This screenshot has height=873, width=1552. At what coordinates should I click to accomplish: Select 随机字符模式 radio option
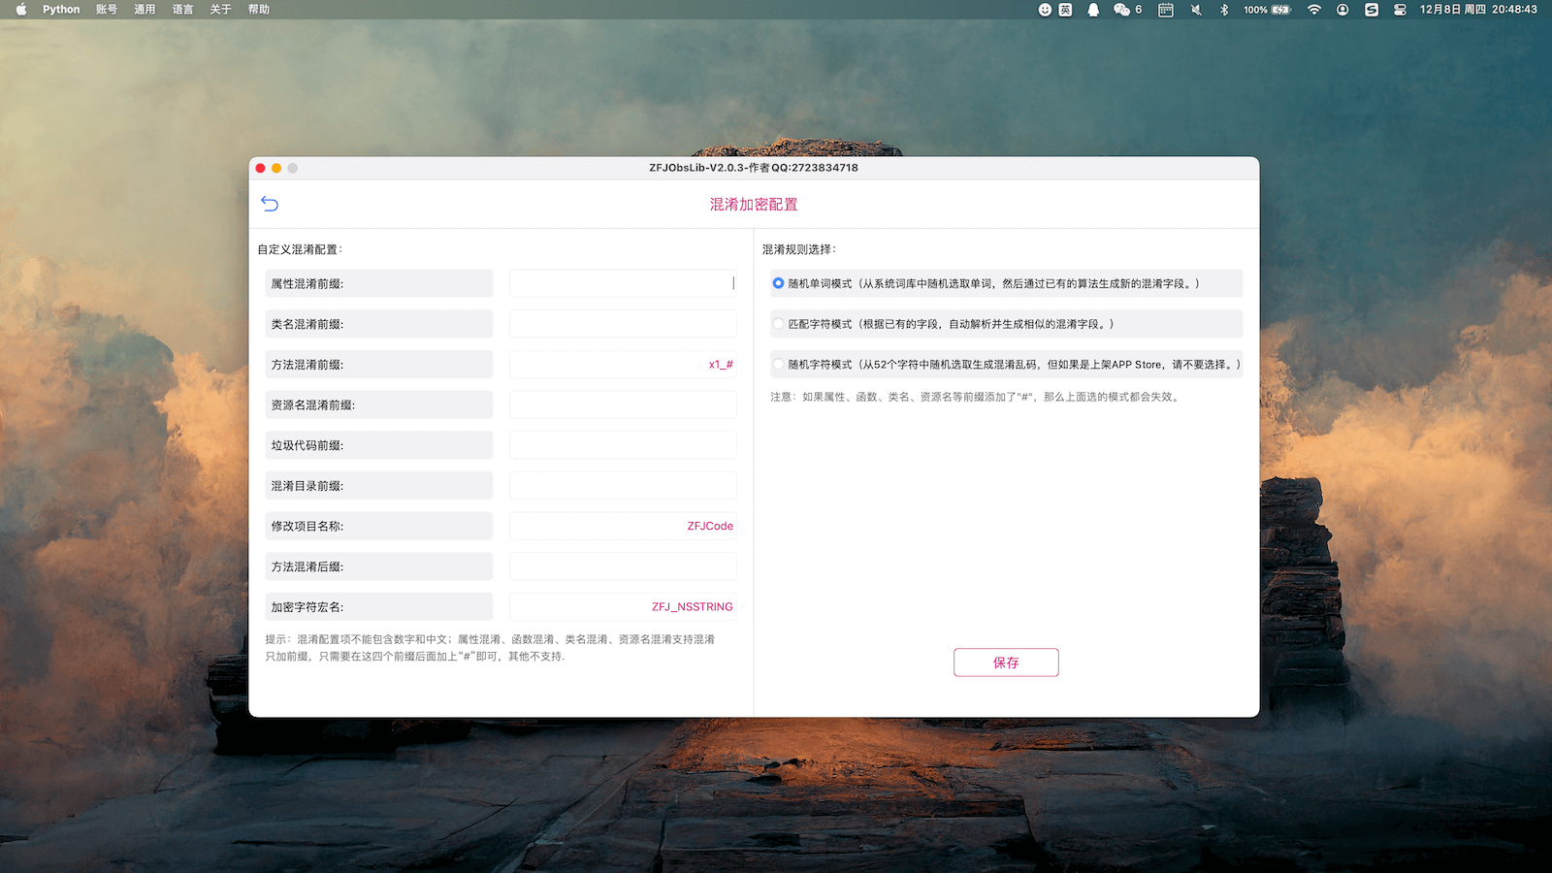(x=778, y=365)
